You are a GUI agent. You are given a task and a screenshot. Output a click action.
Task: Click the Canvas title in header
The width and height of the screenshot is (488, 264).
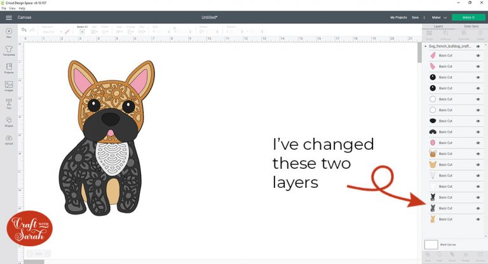tap(24, 18)
